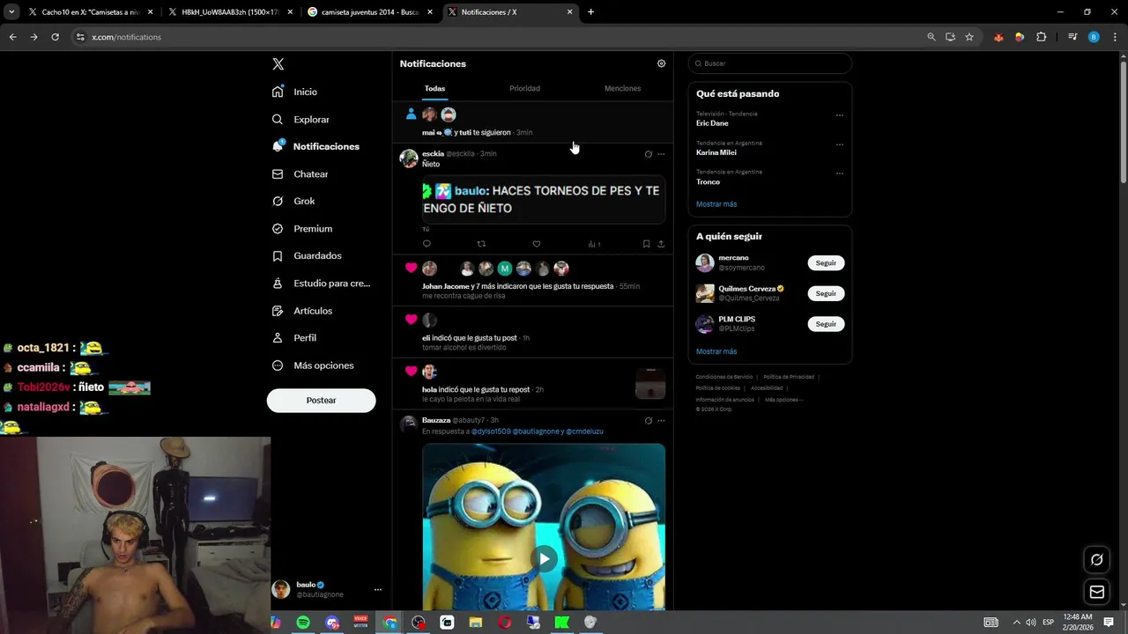Open floating Grok button
This screenshot has width=1128, height=634.
[x=1096, y=559]
